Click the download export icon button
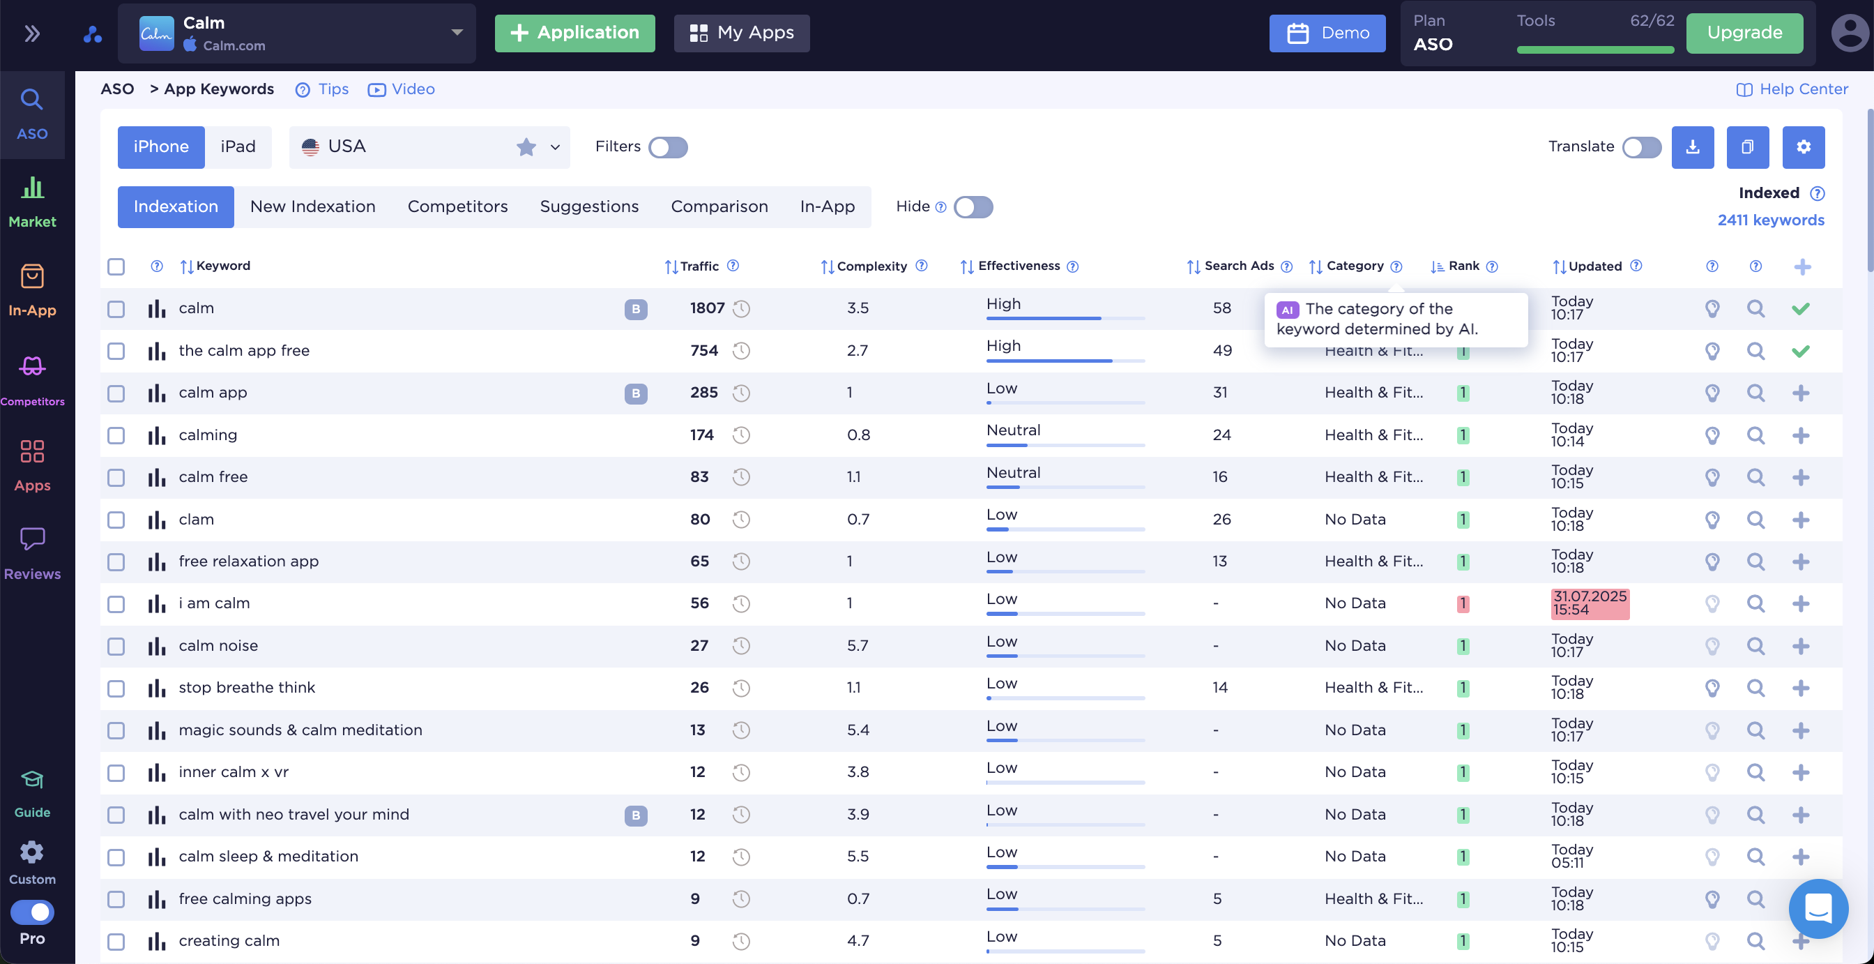Image resolution: width=1874 pixels, height=964 pixels. pos(1692,146)
